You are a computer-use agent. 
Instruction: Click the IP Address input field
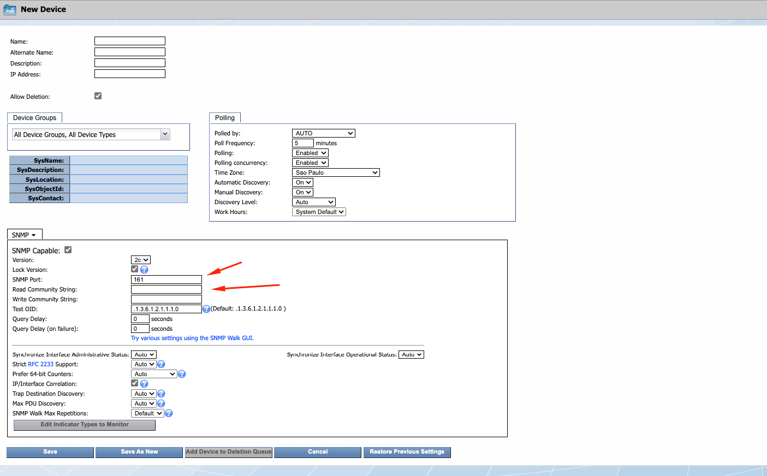(x=130, y=74)
